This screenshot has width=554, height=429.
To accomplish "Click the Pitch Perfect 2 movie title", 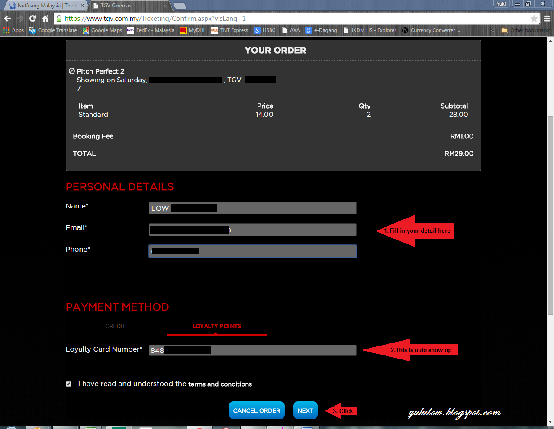I will [x=100, y=71].
